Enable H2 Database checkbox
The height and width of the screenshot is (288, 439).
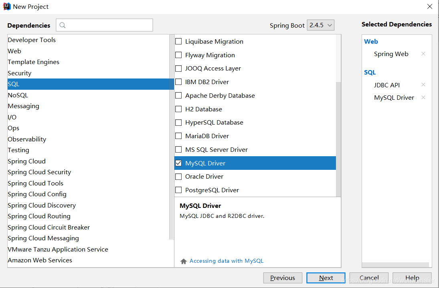pyautogui.click(x=178, y=109)
